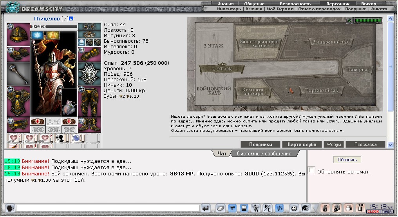Switch to the Чат tab
The image size is (398, 217).
(222, 153)
